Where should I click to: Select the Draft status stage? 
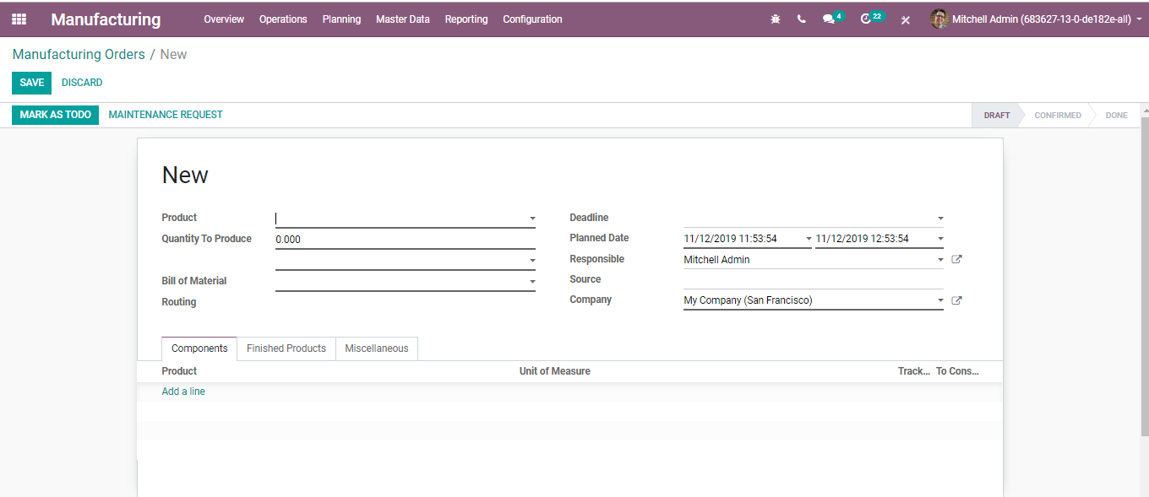996,116
